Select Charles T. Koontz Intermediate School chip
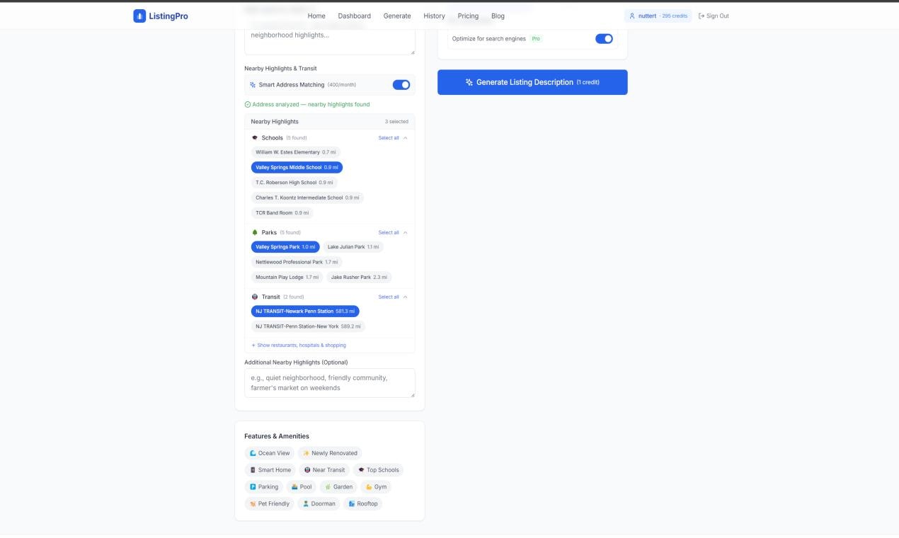The width and height of the screenshot is (899, 538). pyautogui.click(x=307, y=198)
